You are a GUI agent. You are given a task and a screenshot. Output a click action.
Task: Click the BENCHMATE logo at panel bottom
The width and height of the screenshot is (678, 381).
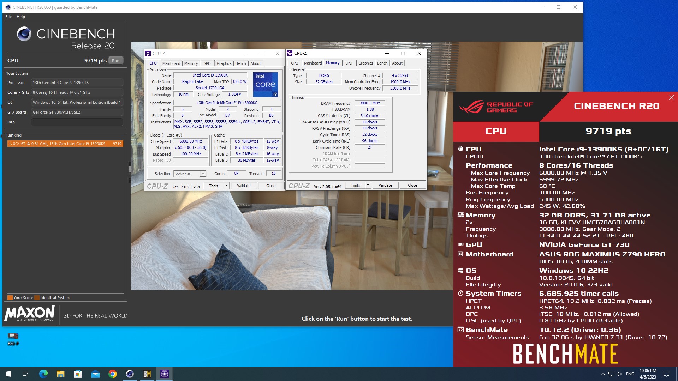[565, 354]
